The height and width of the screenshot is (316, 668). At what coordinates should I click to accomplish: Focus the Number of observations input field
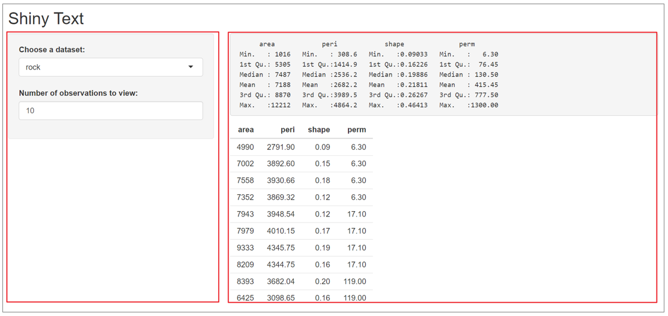[x=111, y=110]
